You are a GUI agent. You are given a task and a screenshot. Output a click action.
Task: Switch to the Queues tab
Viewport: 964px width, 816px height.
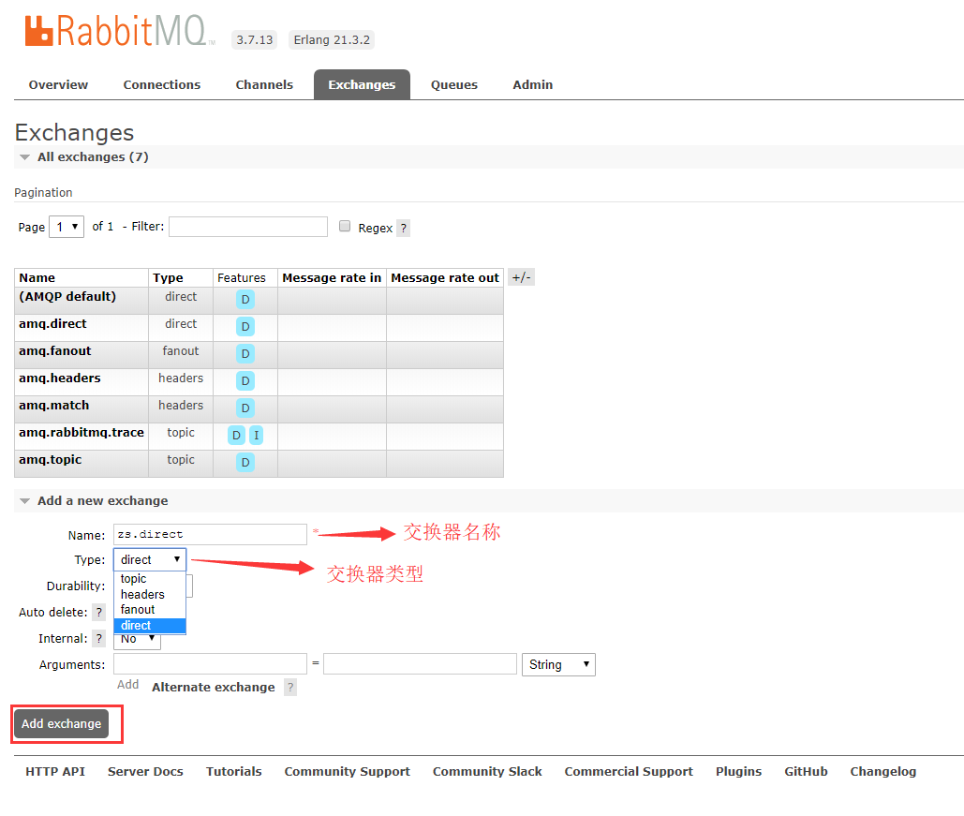[x=453, y=84]
